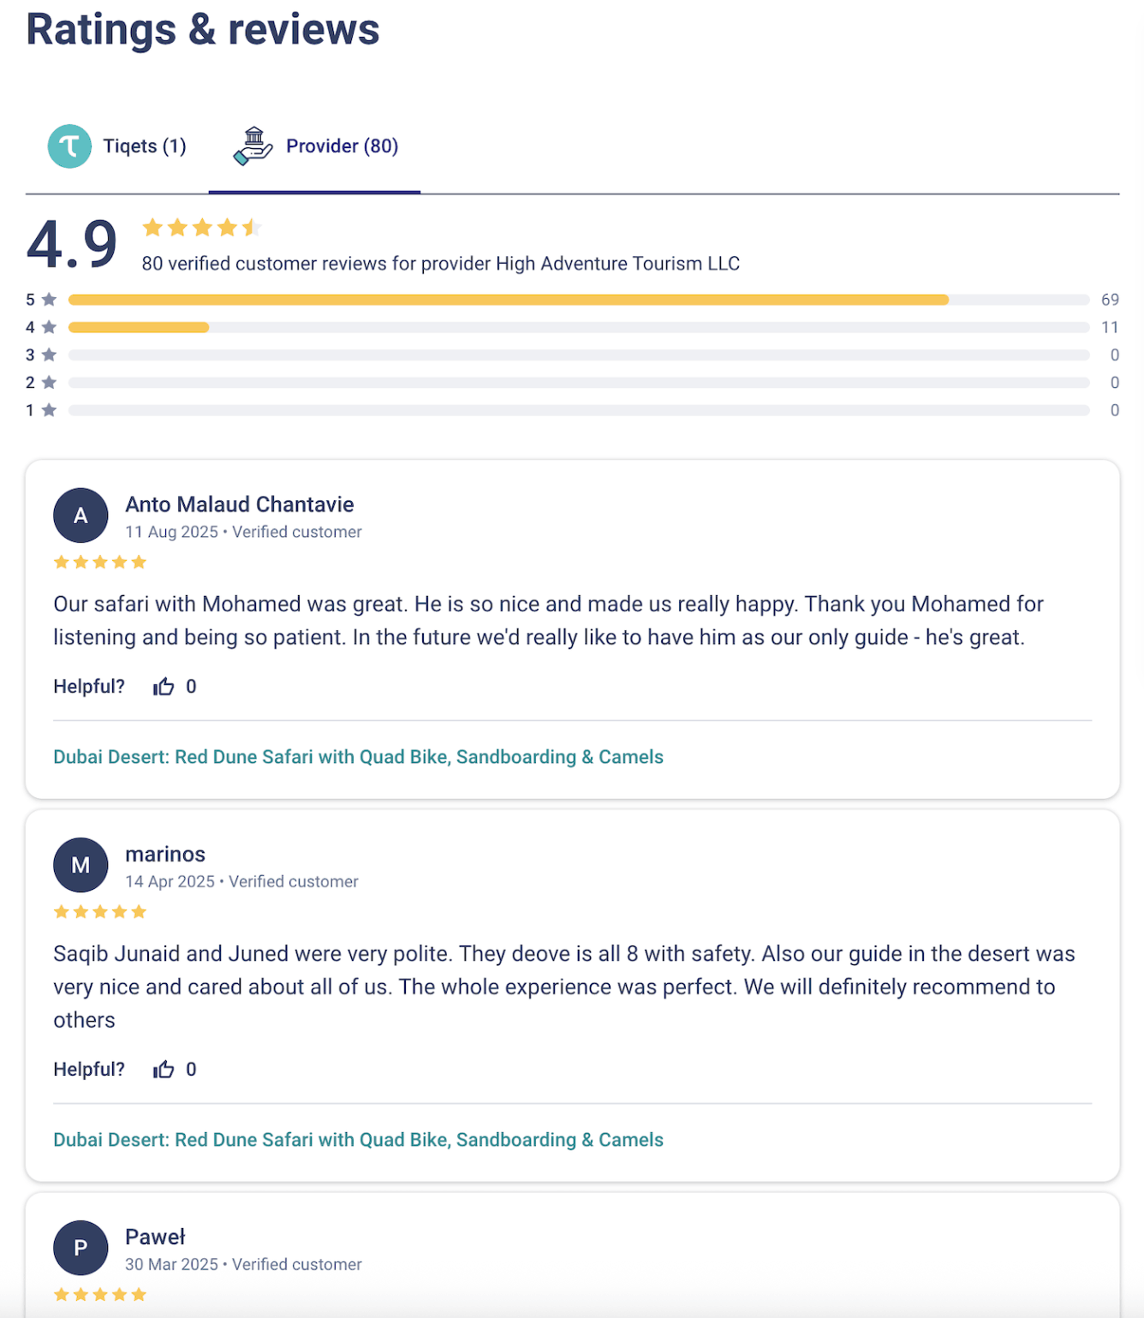
Task: Click the 2 star rating row
Action: [x=578, y=383]
